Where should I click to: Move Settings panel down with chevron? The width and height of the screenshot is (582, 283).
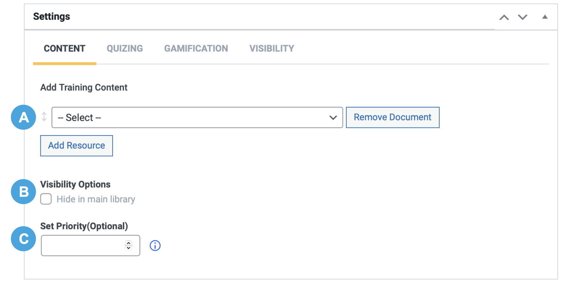click(522, 17)
